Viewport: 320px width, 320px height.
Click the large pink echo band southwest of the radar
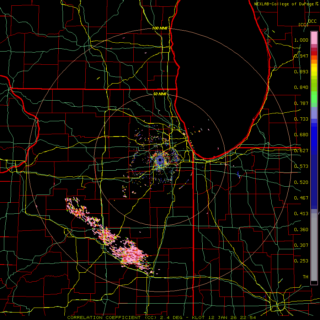(130, 254)
